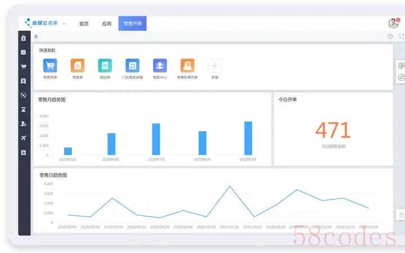Select the 2020年7月 bar in monthly chart
Image resolution: width=405 pixels, height=253 pixels.
[156, 139]
